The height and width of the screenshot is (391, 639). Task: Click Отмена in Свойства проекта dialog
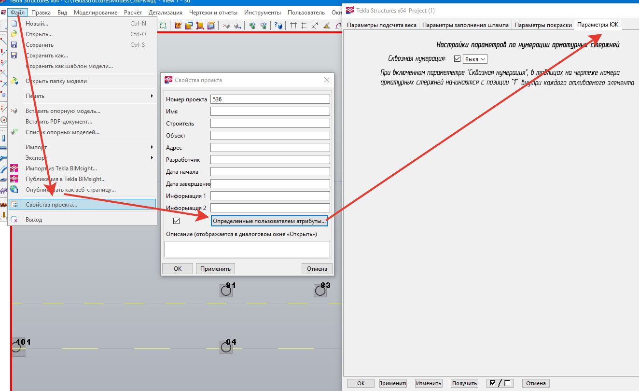pos(317,269)
